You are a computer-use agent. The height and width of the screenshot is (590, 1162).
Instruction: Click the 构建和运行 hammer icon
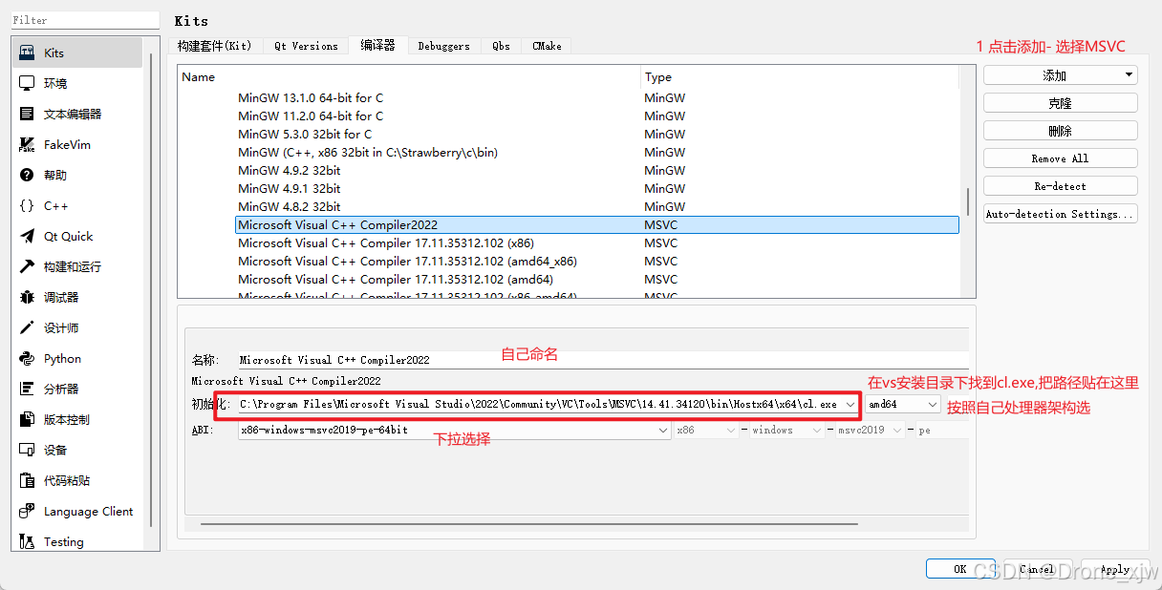tap(27, 267)
